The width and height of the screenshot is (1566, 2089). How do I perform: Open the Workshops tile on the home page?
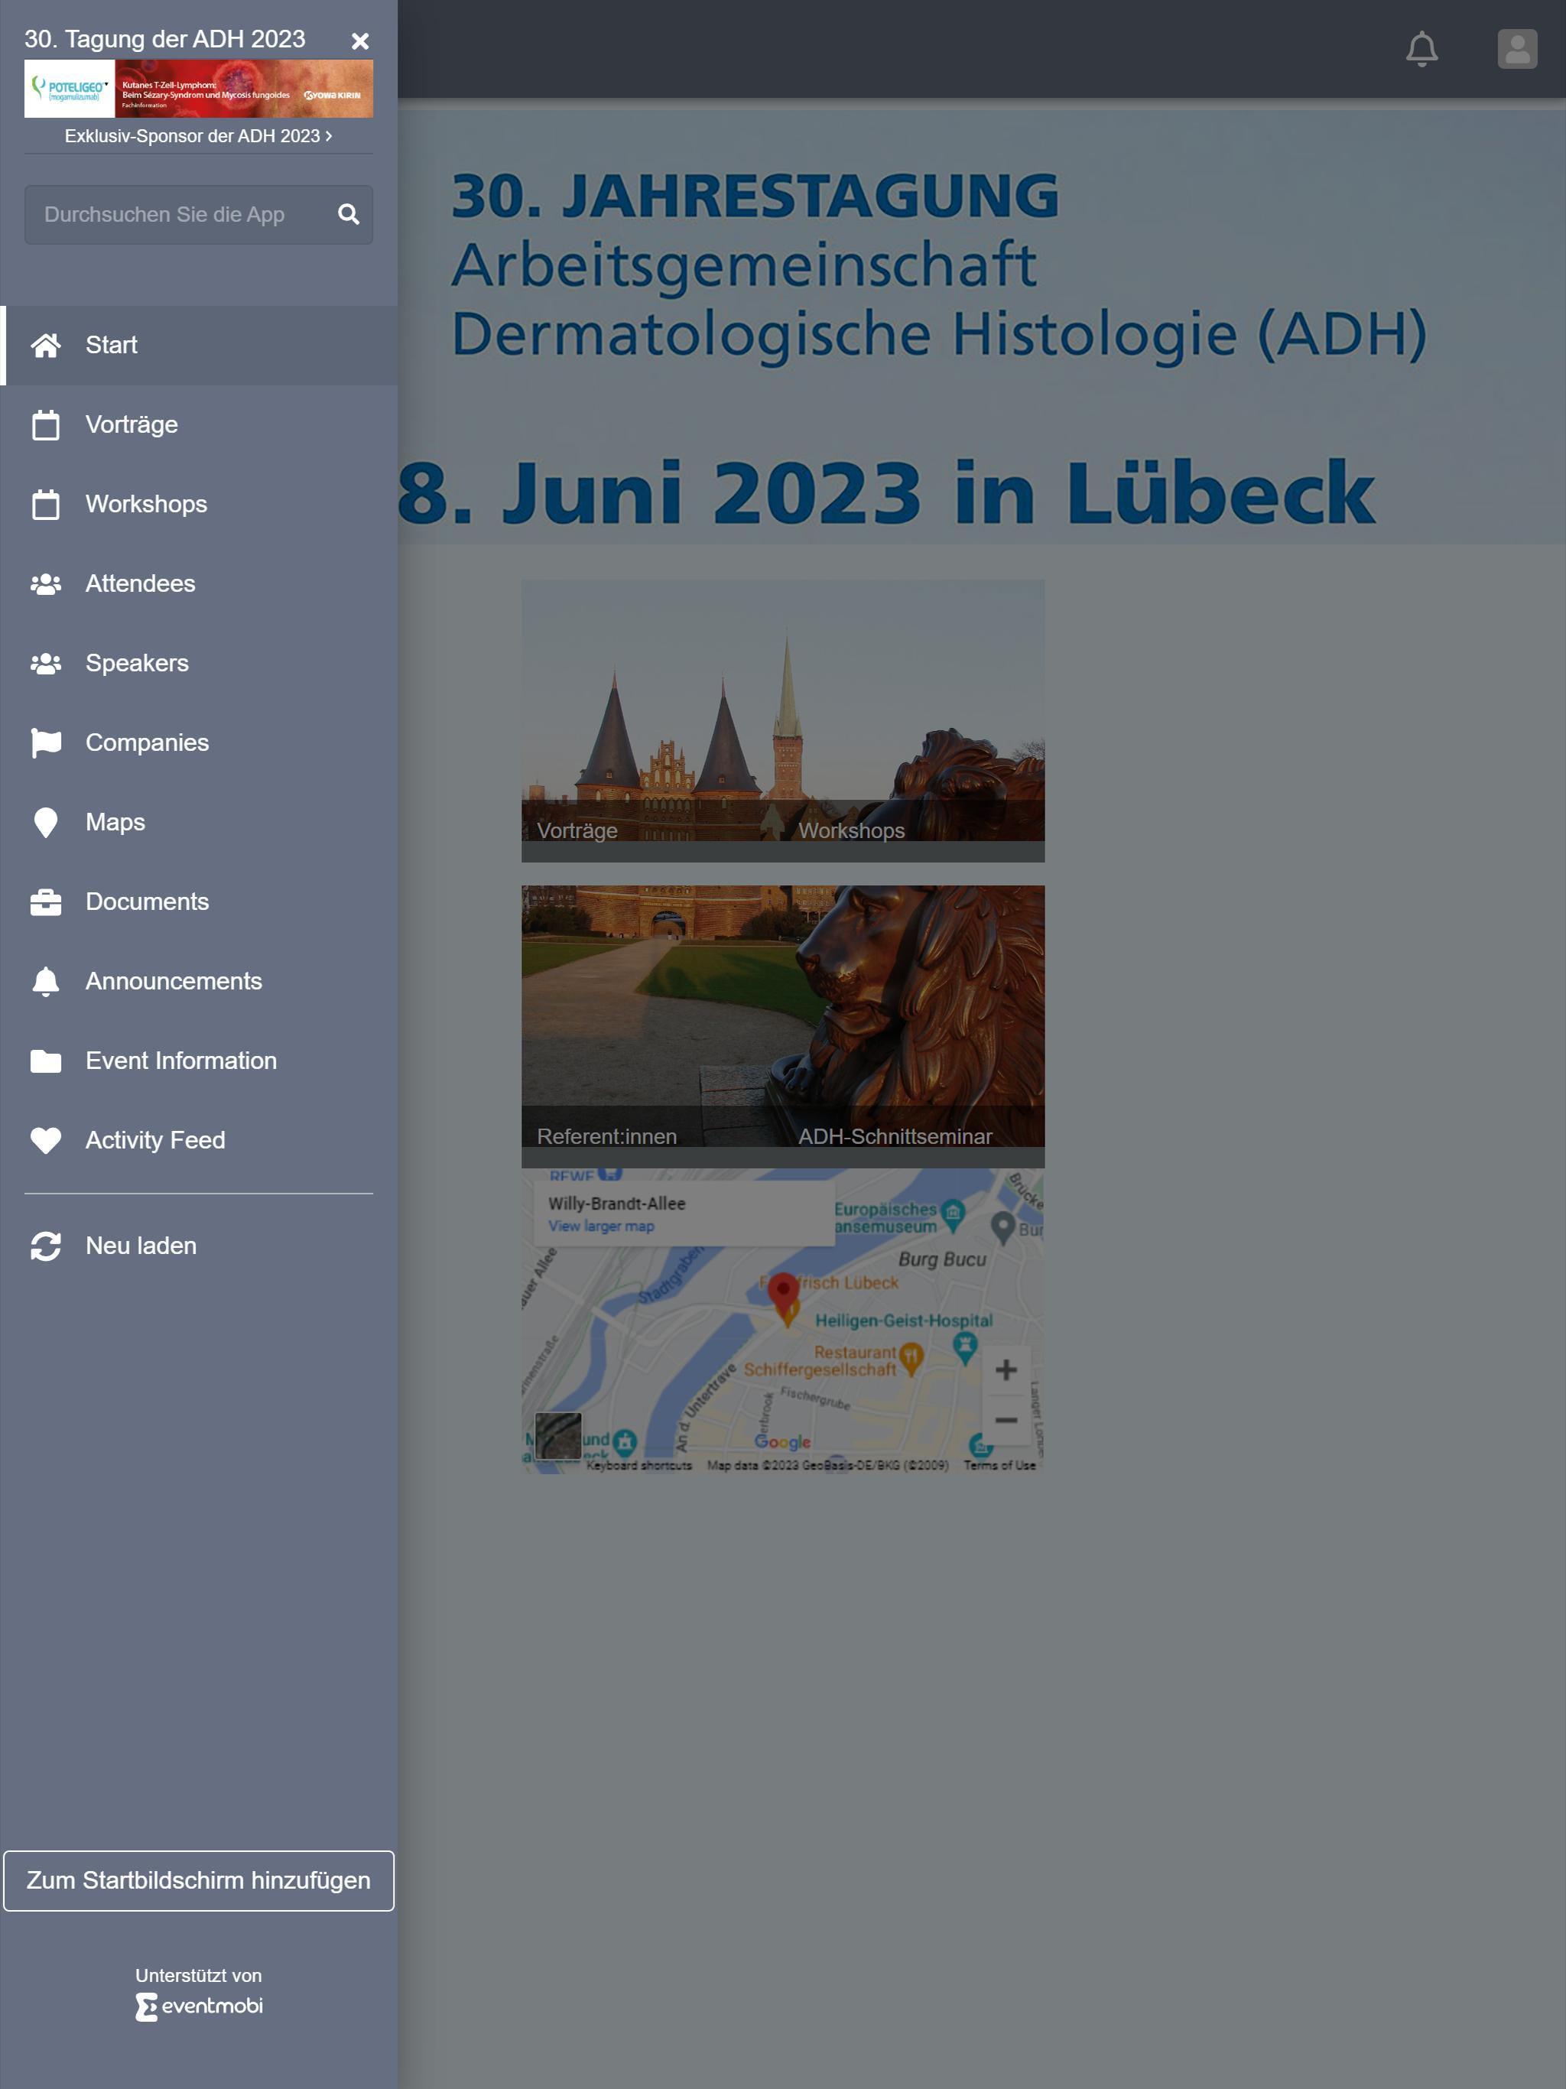click(915, 720)
